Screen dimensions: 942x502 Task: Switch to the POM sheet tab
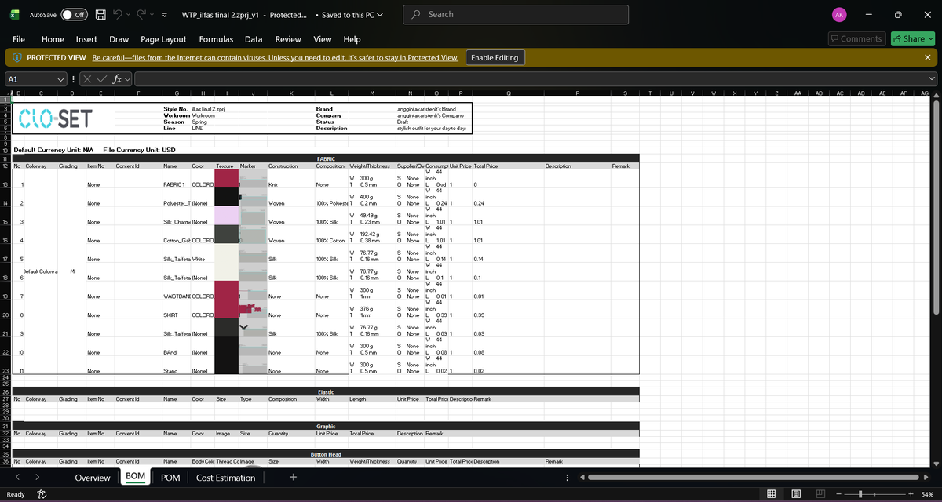click(170, 478)
